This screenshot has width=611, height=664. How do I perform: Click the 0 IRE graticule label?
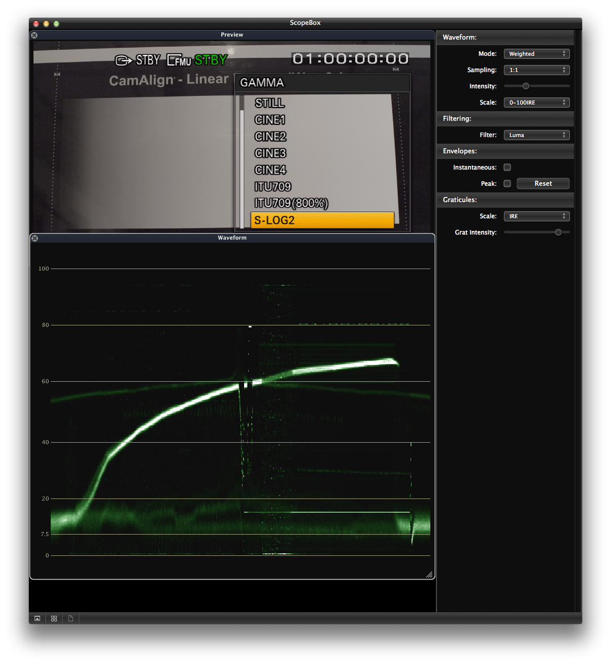(x=47, y=555)
